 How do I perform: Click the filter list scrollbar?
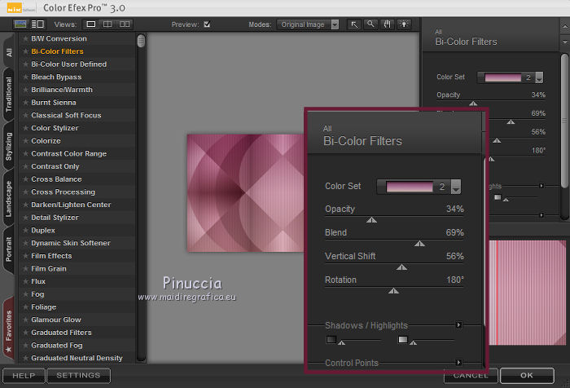point(141,40)
